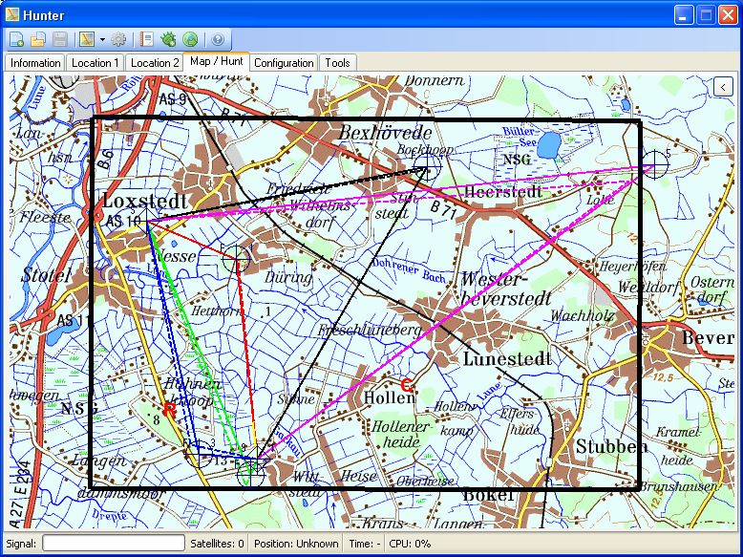743x557 pixels.
Task: Click the green bug toolbar icon
Action: [x=169, y=39]
